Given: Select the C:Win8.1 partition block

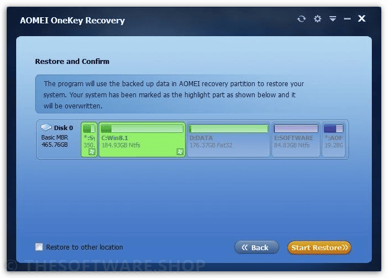Looking at the screenshot, I should pos(142,140).
